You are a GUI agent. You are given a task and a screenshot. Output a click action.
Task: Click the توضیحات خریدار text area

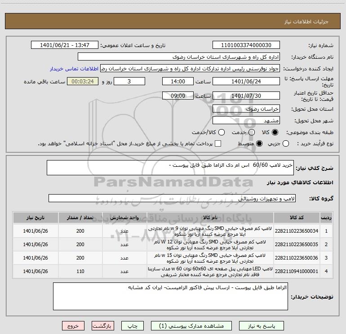tap(170, 296)
